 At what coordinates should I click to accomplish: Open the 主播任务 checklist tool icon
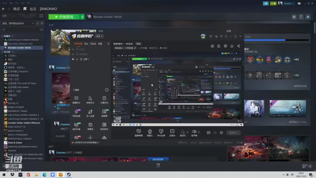point(104,100)
